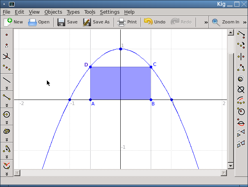248x187 pixels.
Task: Click the Print toolbar button
Action: point(127,22)
